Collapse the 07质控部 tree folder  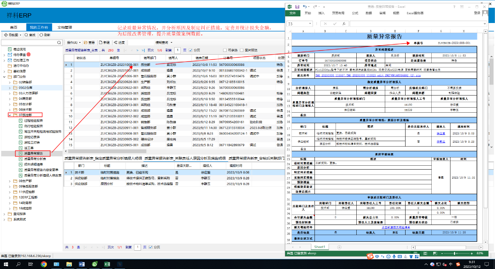[10, 115]
